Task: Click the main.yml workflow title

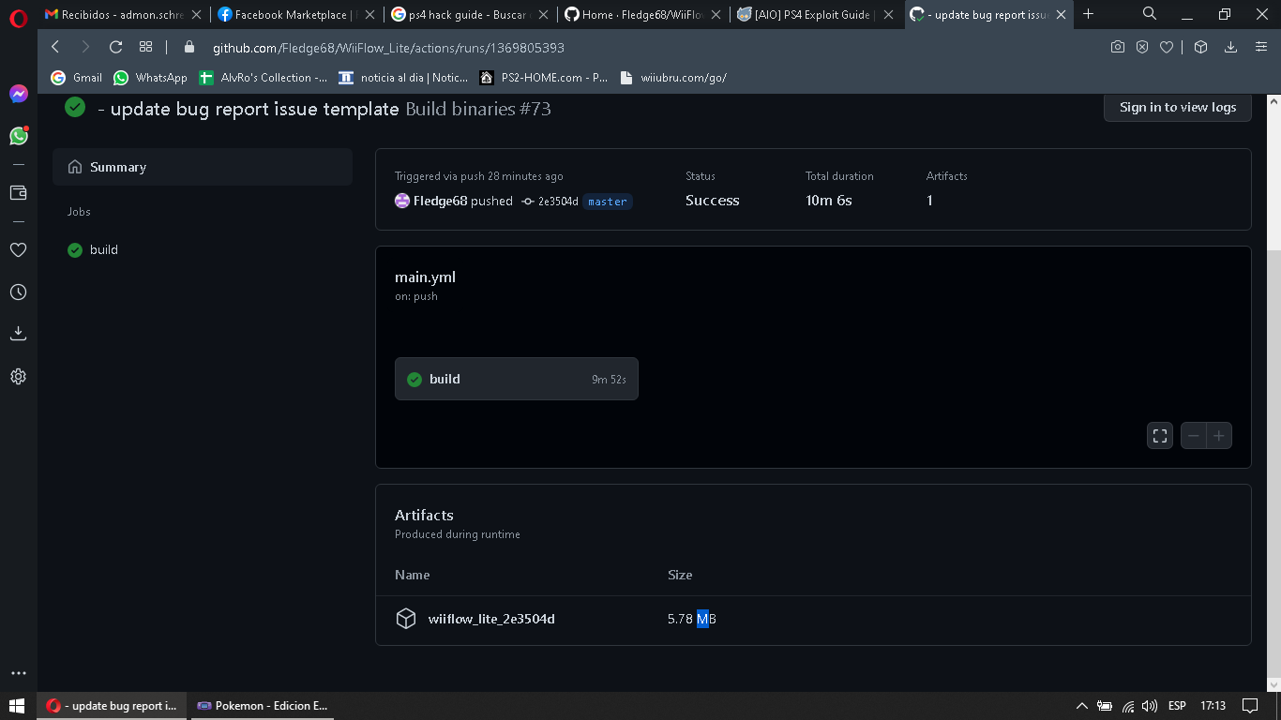Action: pos(425,277)
